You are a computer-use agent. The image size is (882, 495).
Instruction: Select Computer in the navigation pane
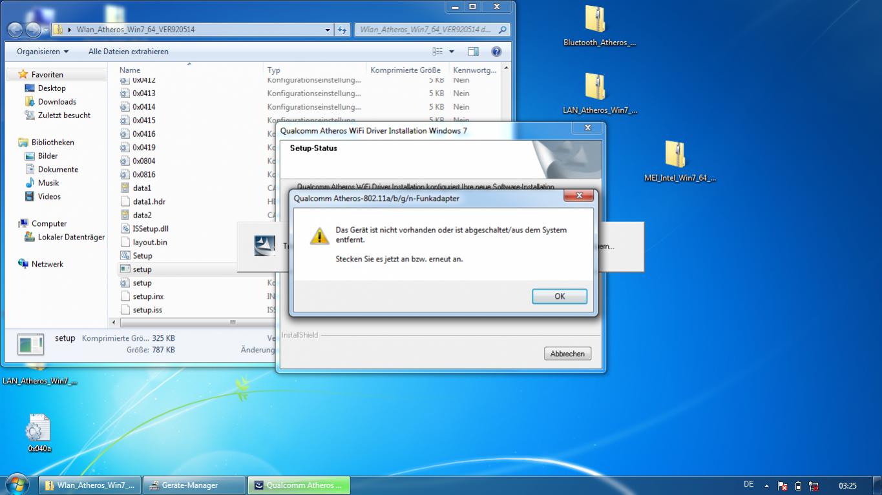[x=49, y=224]
